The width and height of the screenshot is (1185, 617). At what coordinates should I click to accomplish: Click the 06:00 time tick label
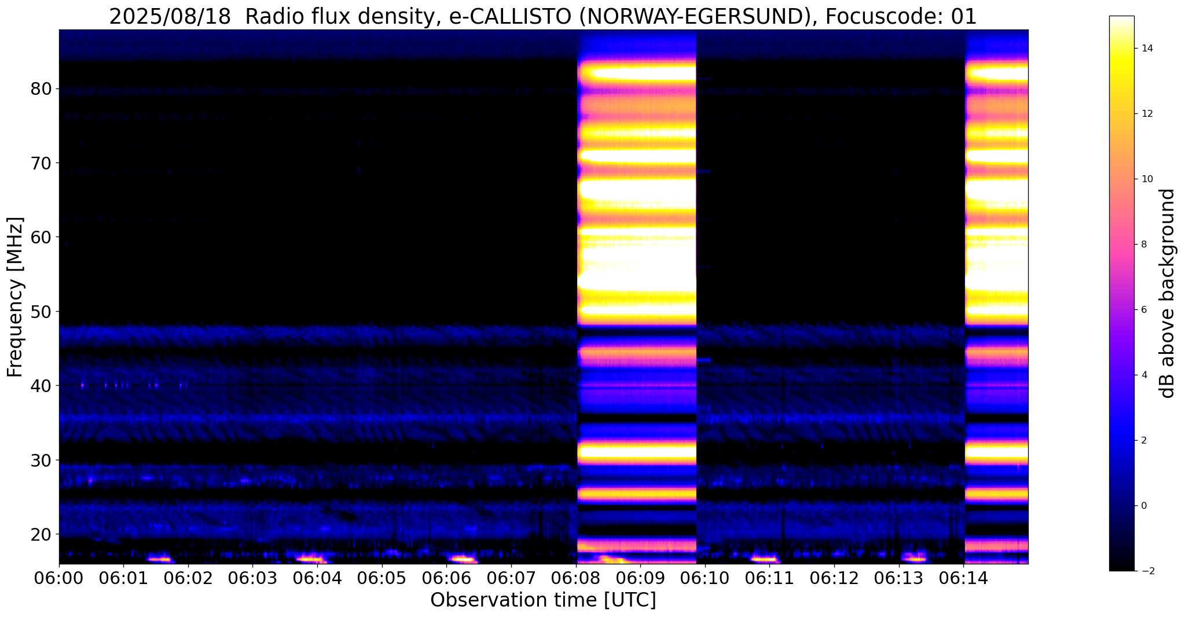(x=59, y=578)
